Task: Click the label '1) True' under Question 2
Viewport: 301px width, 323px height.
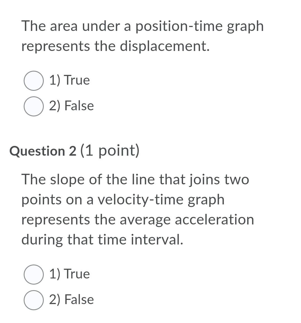Action: [69, 274]
